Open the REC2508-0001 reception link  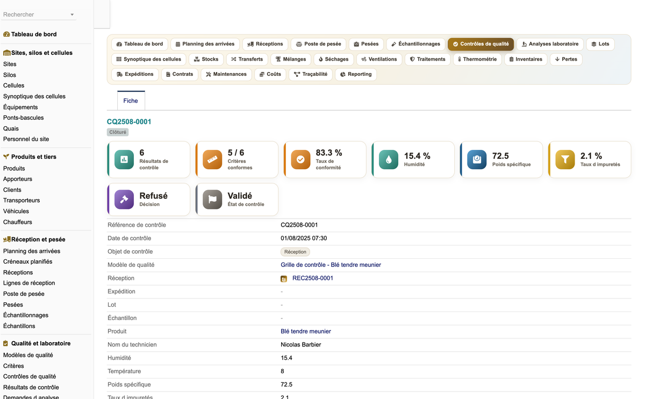pos(313,278)
